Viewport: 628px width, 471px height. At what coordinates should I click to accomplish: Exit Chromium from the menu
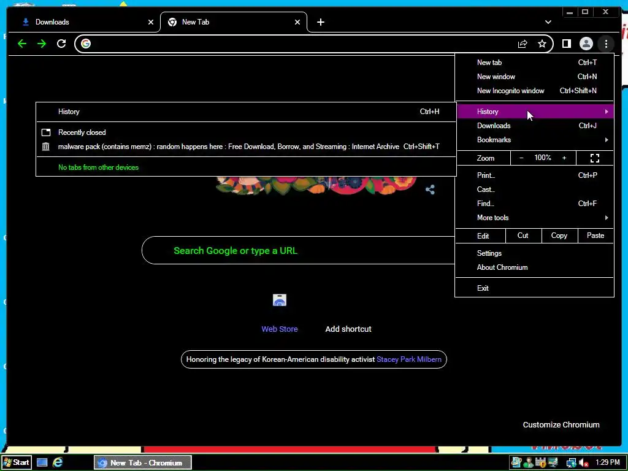(x=535, y=288)
